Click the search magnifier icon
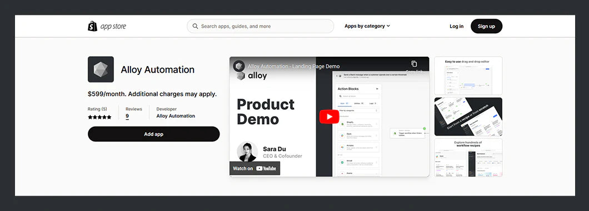The width and height of the screenshot is (589, 211). point(196,26)
